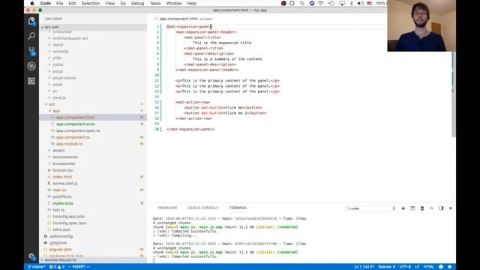Click the volume icon in menu bar
The width and height of the screenshot is (480, 270).
[x=360, y=3]
